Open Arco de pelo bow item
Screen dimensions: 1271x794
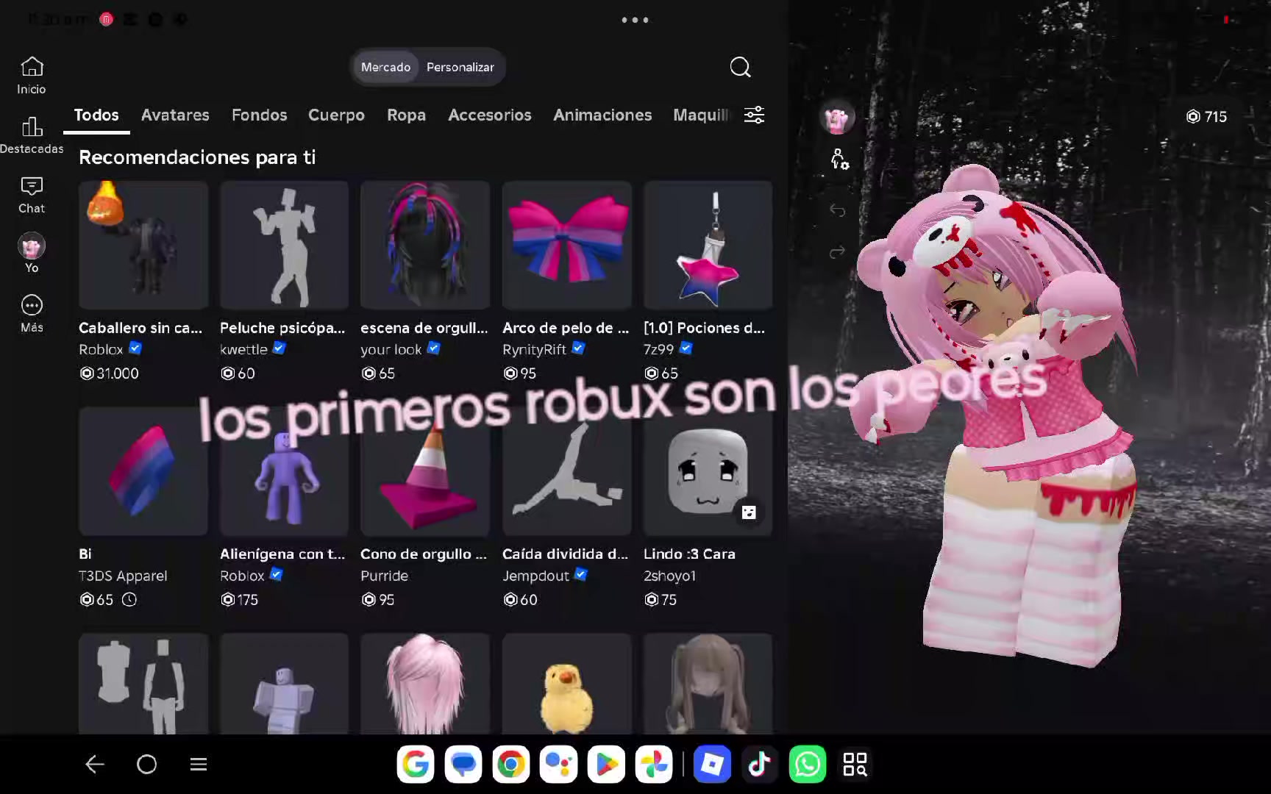566,245
